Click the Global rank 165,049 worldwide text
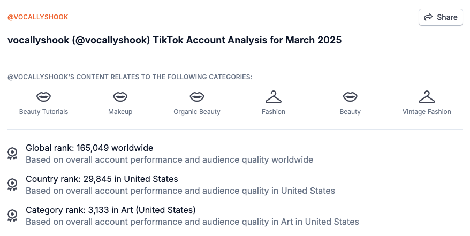 89,148
